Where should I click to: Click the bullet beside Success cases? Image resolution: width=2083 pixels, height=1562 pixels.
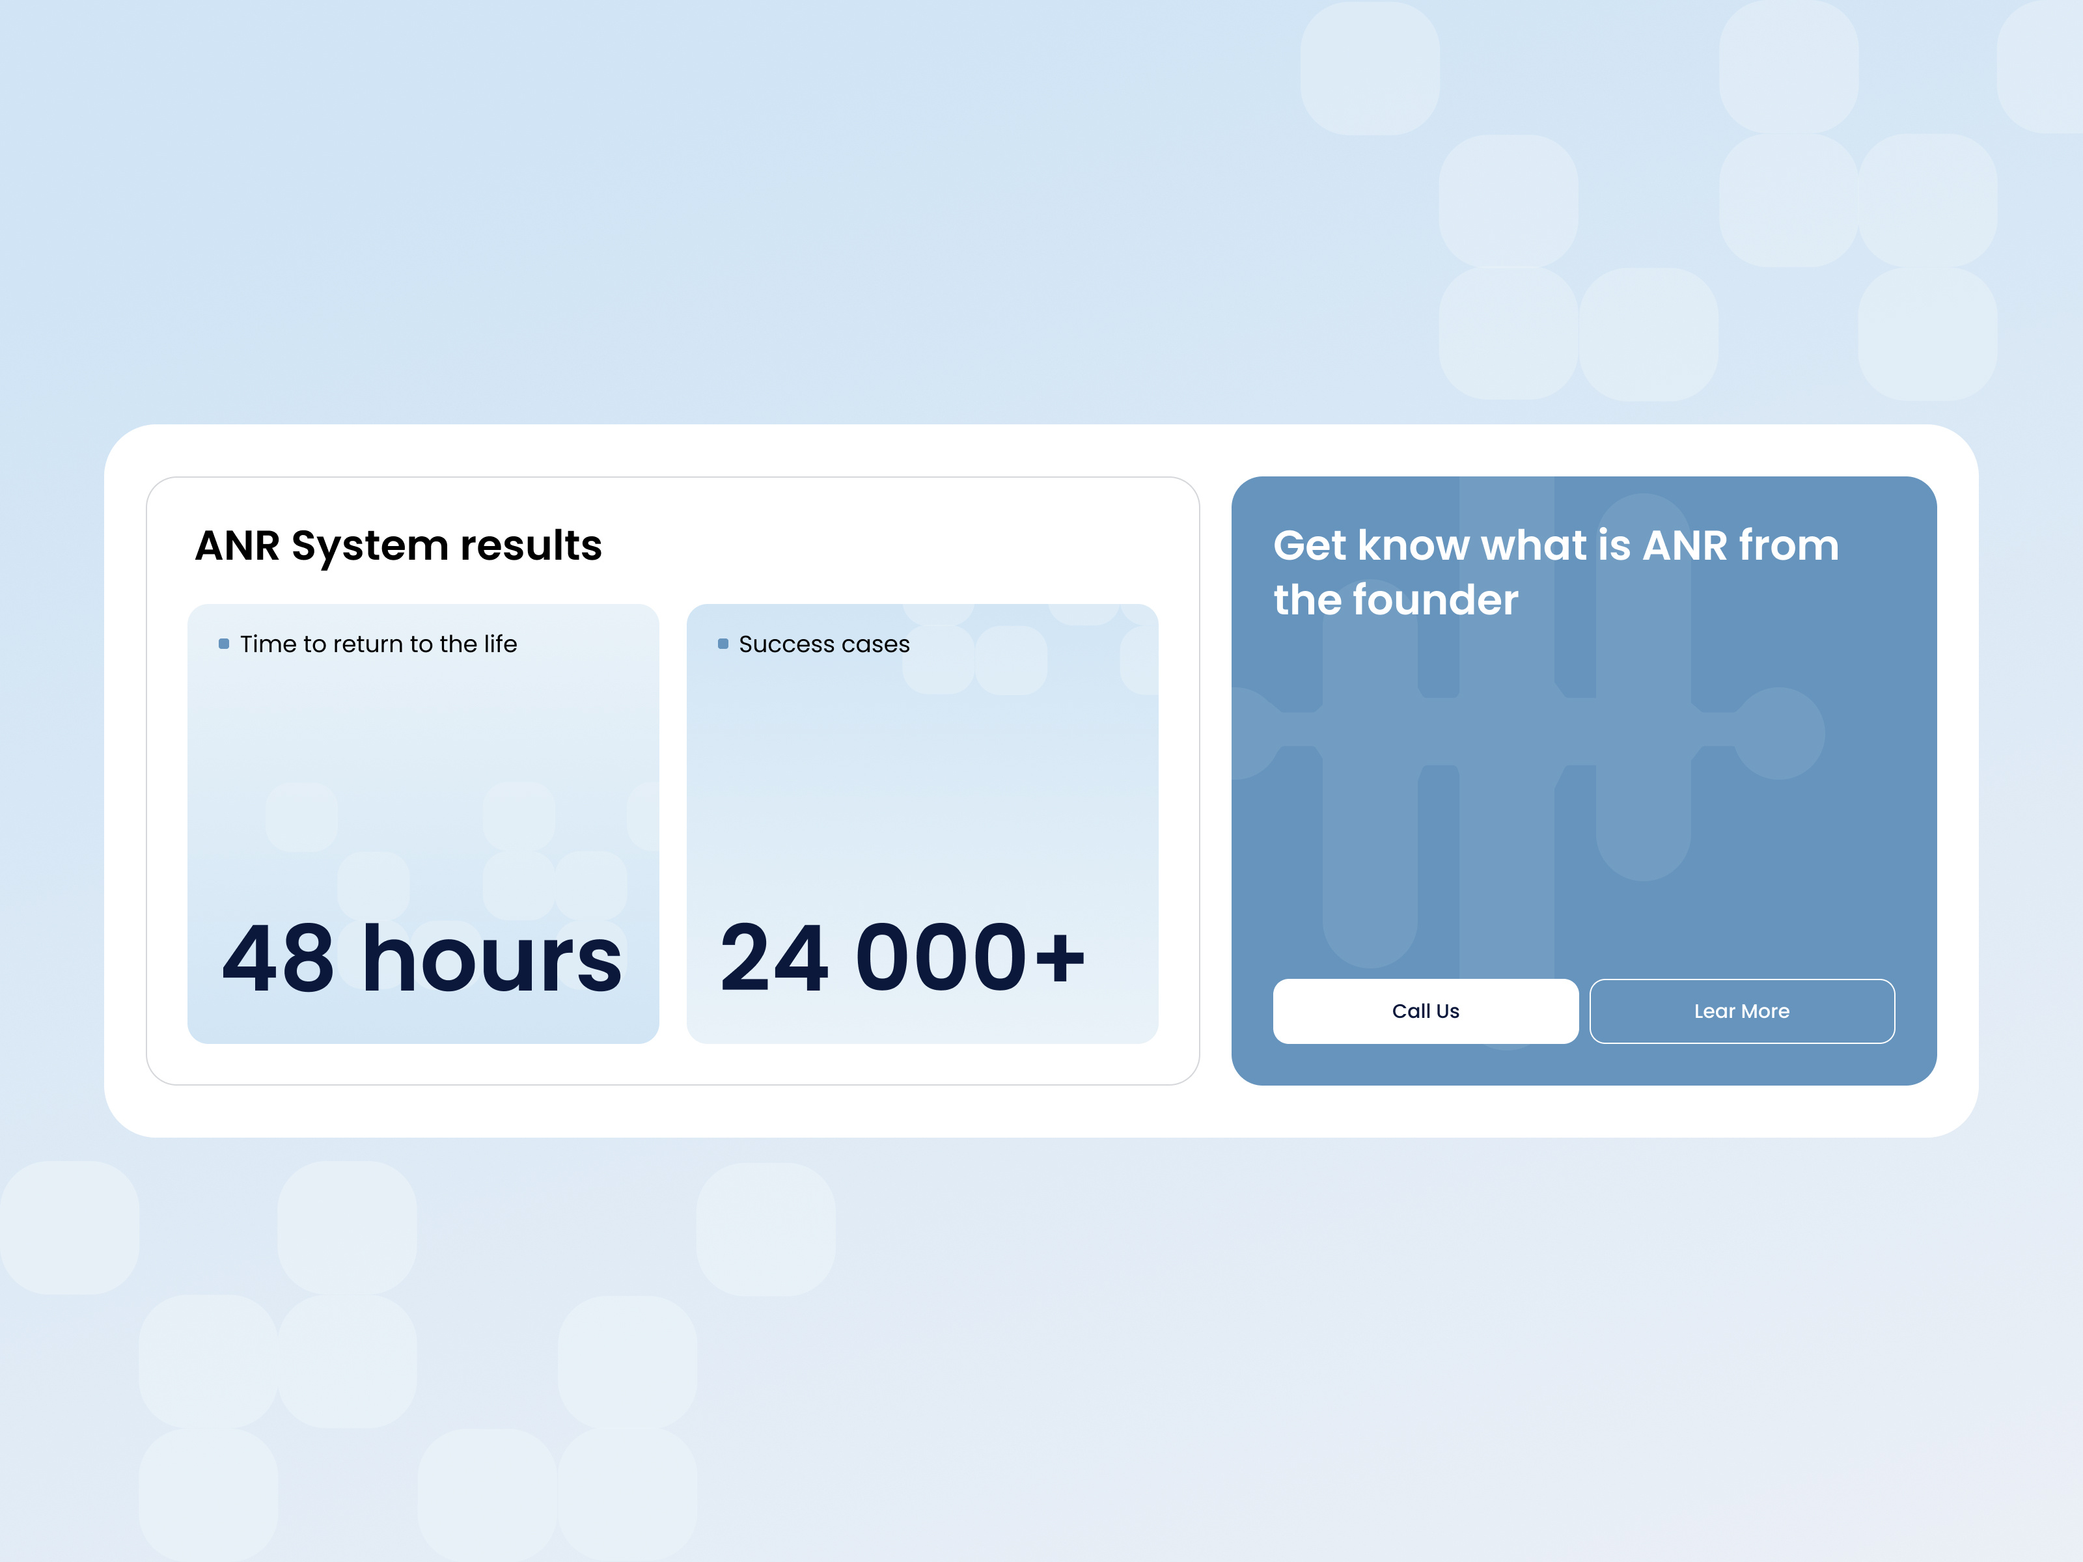coord(723,644)
